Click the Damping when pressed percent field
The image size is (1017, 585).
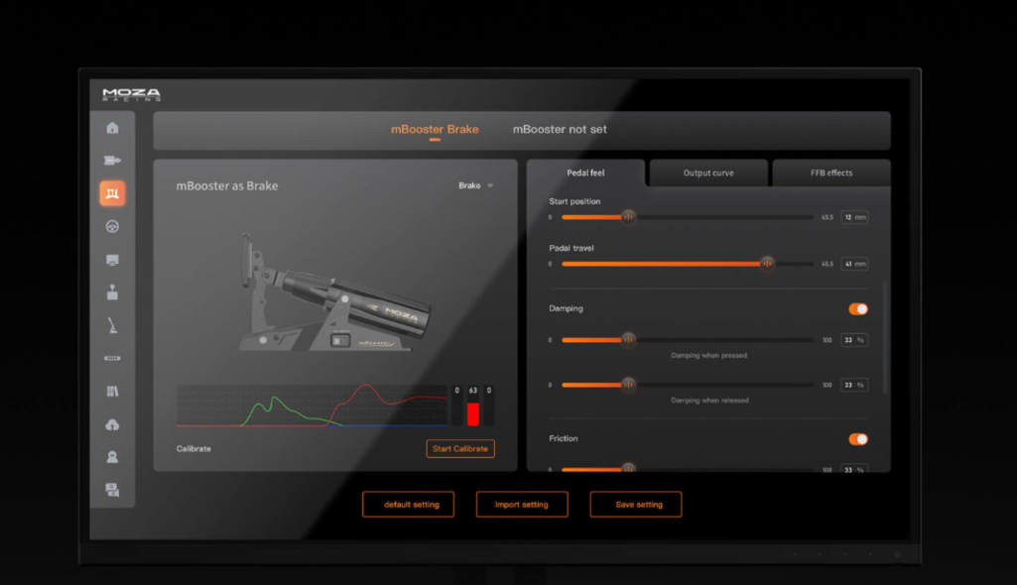(x=854, y=339)
